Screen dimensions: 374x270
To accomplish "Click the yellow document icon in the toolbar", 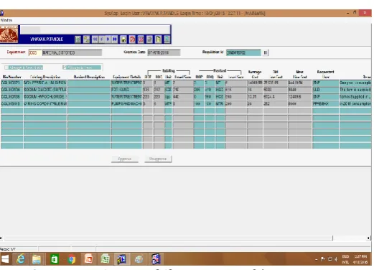I will click(x=158, y=39).
